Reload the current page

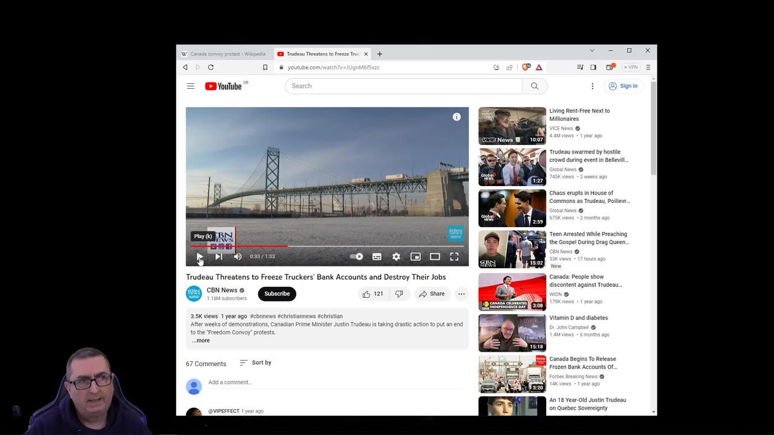(210, 67)
